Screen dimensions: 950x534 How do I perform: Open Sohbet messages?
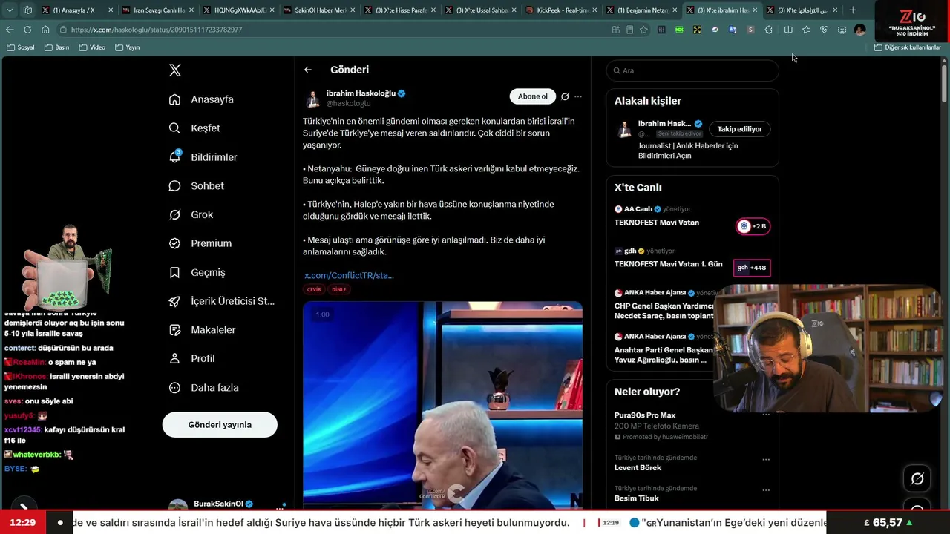coord(196,186)
